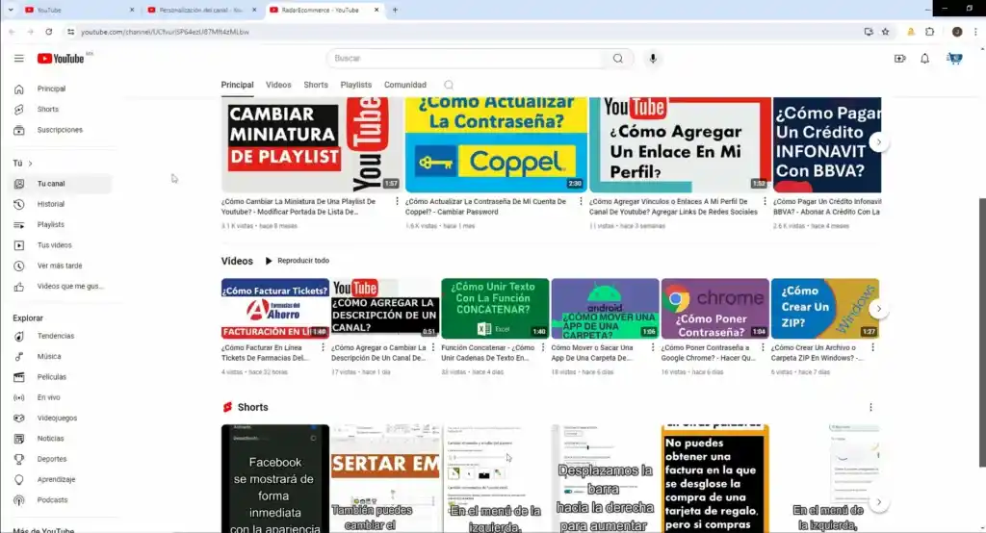Click the browser address bar
Screen dimensions: 986x533
coord(465,32)
